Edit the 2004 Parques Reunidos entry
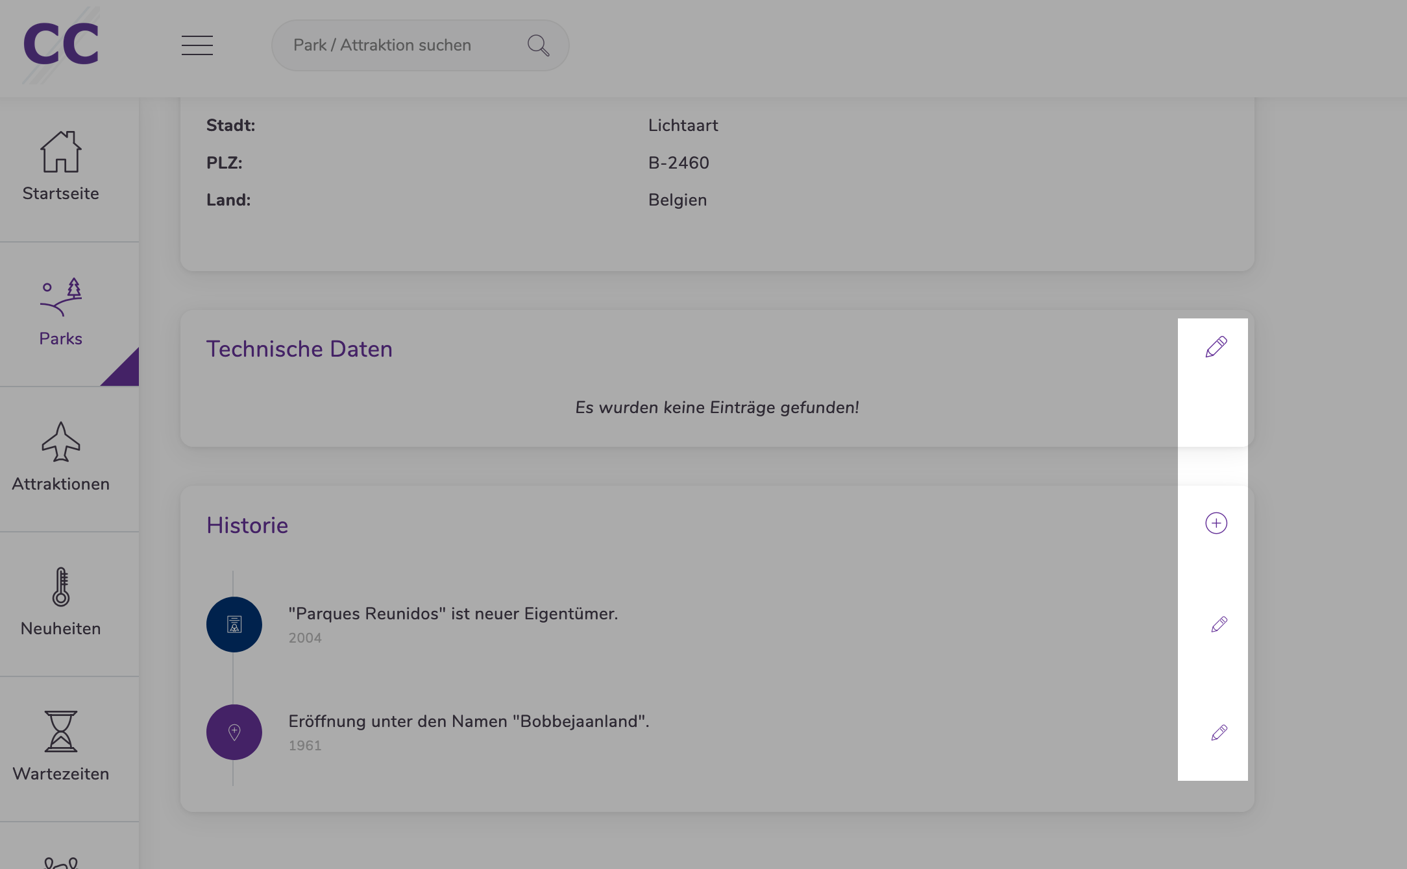The image size is (1407, 869). (x=1219, y=625)
